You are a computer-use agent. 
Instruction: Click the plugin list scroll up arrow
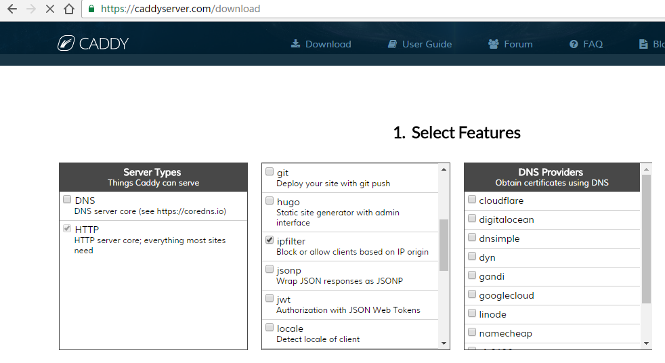(444, 169)
